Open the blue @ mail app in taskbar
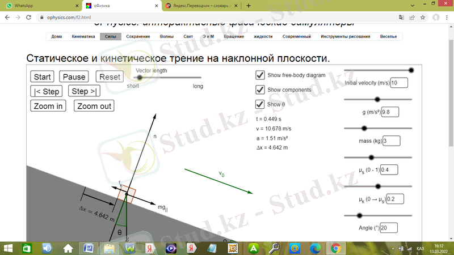This screenshot has width=454, height=255. coord(295,248)
